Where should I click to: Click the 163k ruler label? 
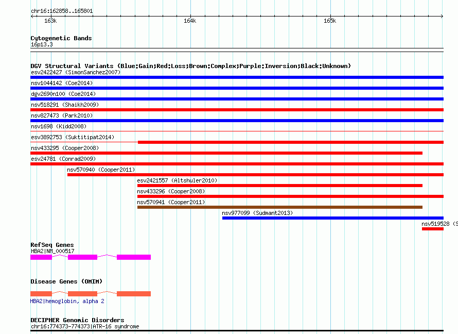(50, 21)
